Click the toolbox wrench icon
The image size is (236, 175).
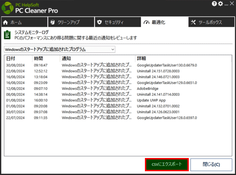[x=193, y=22]
